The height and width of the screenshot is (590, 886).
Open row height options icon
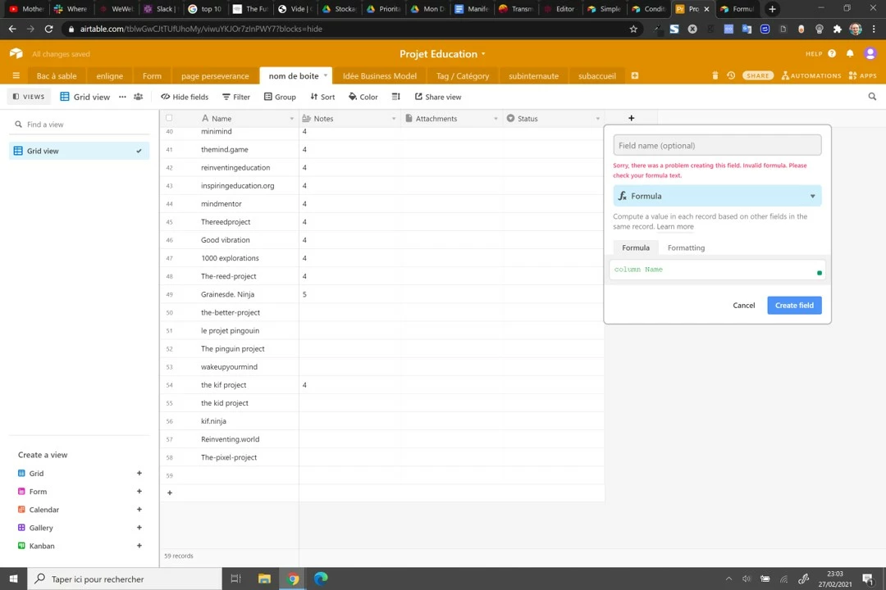click(395, 97)
